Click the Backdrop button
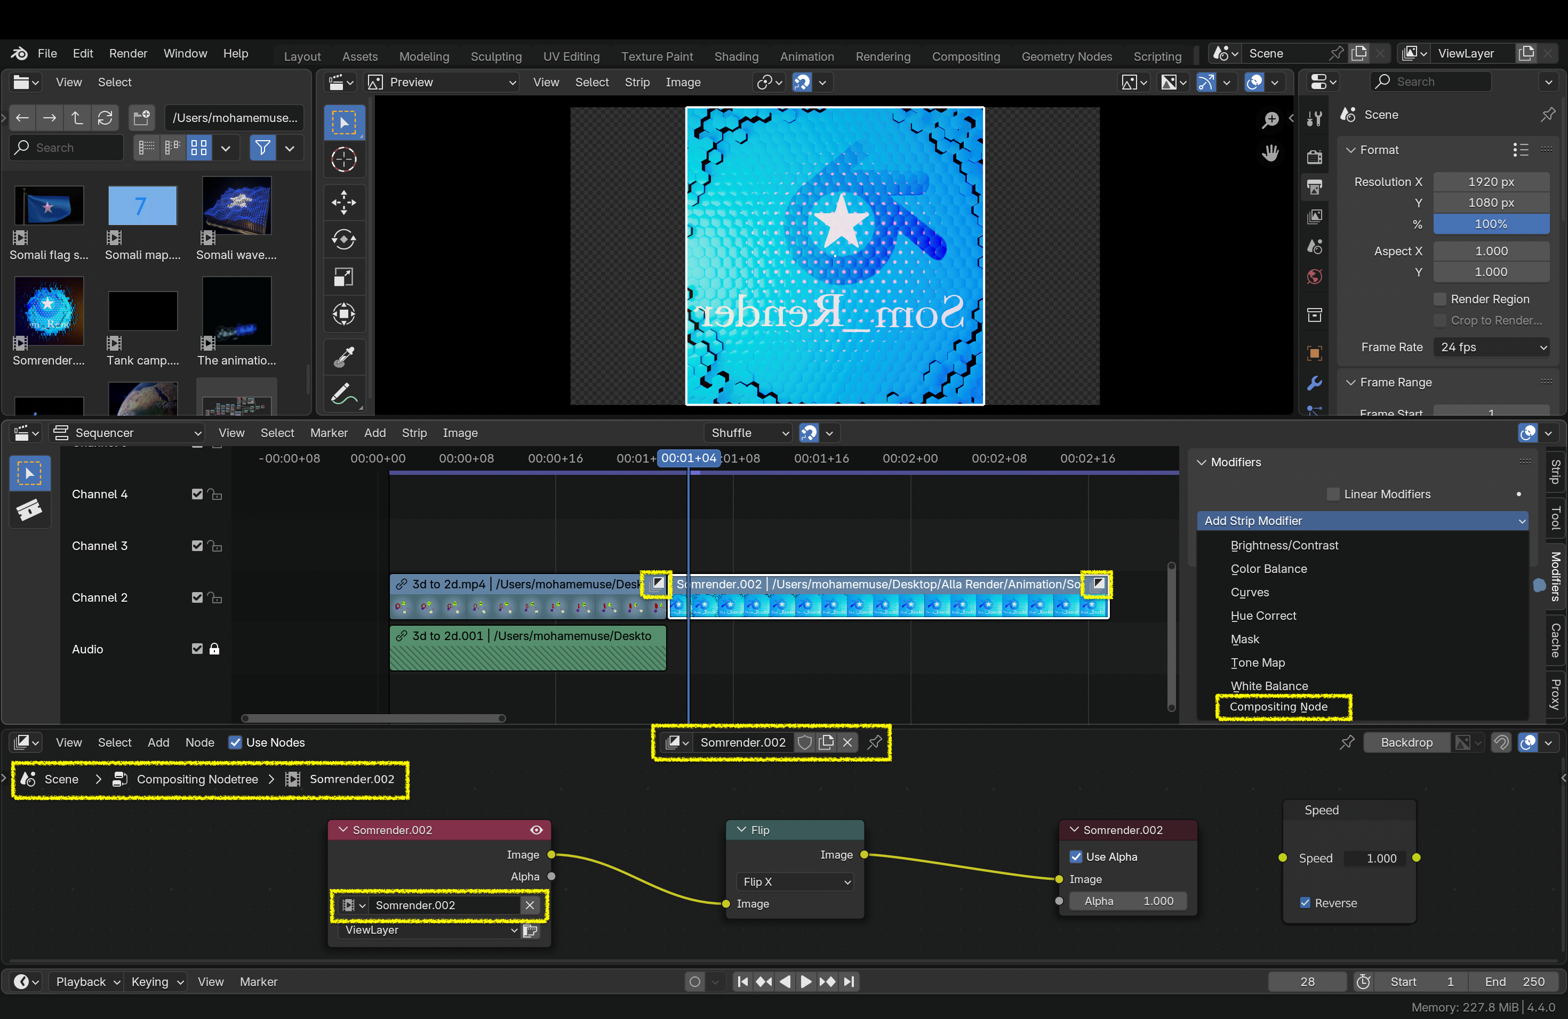The width and height of the screenshot is (1568, 1019). tap(1406, 742)
